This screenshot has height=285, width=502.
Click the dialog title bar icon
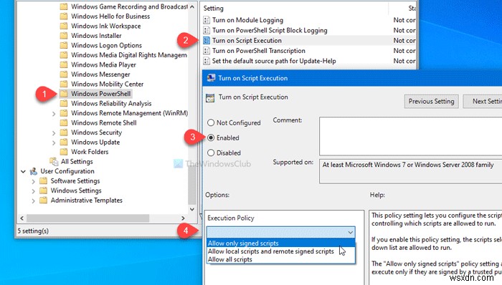click(211, 78)
